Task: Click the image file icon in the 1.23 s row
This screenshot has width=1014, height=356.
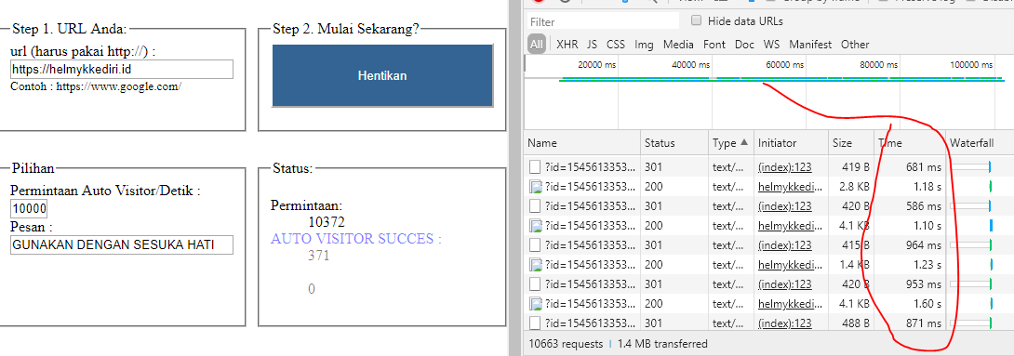Action: tap(536, 265)
